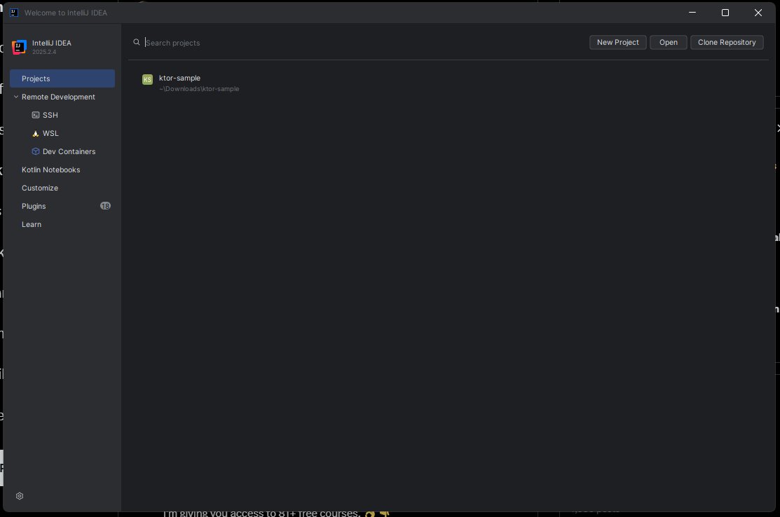Open the Learn section

pyautogui.click(x=62, y=224)
